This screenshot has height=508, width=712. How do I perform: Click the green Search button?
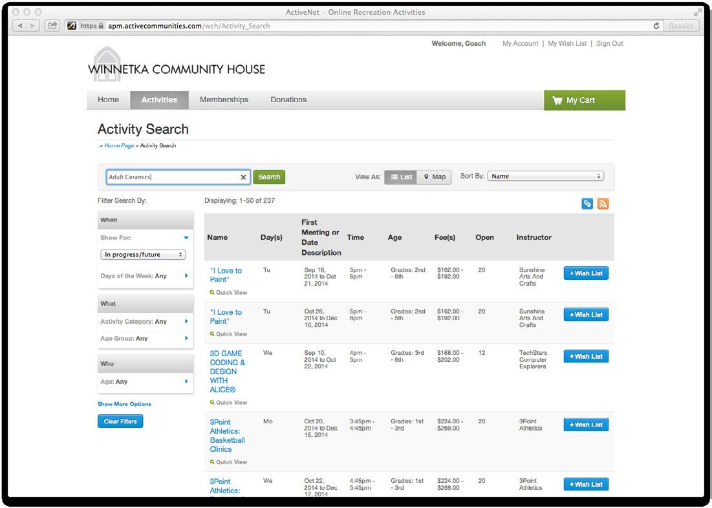tap(269, 177)
